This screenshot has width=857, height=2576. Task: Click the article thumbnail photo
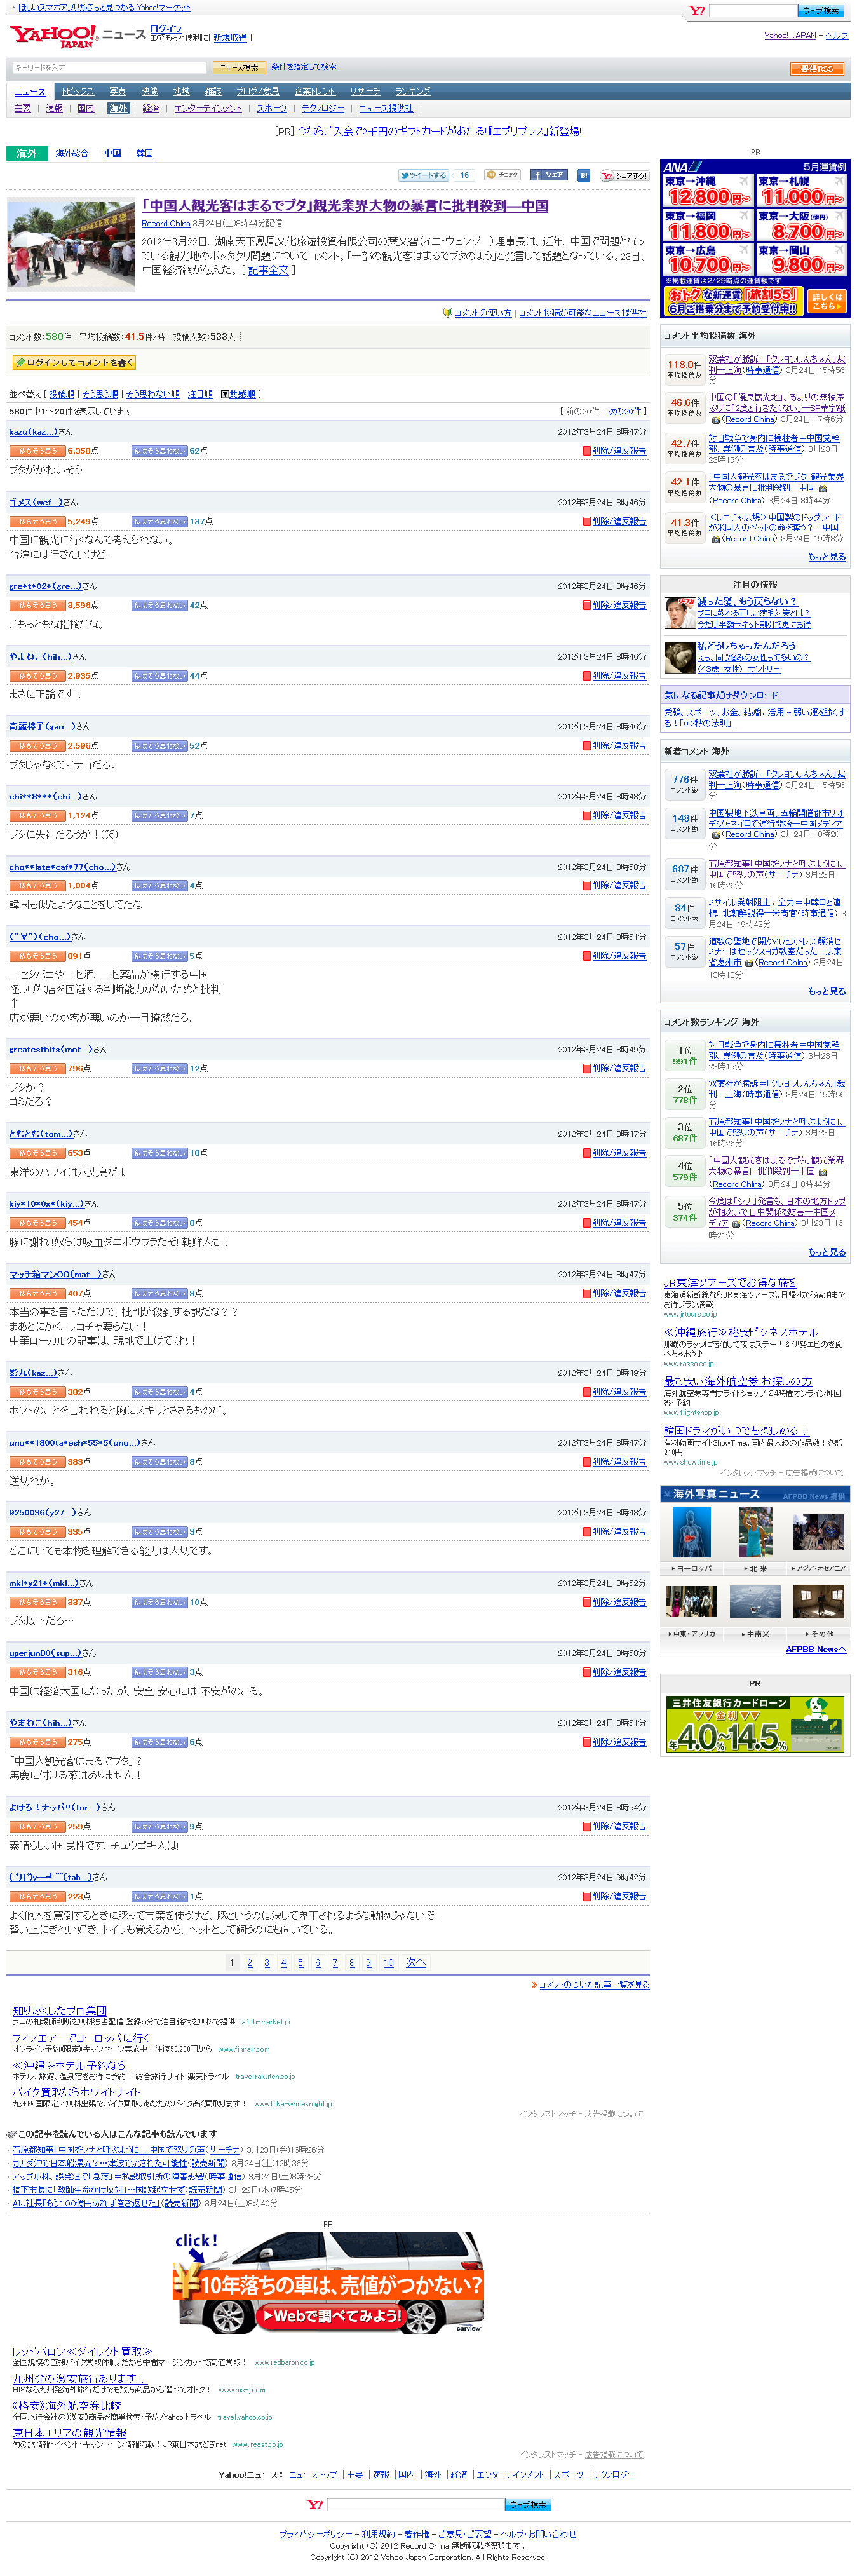coord(71,244)
